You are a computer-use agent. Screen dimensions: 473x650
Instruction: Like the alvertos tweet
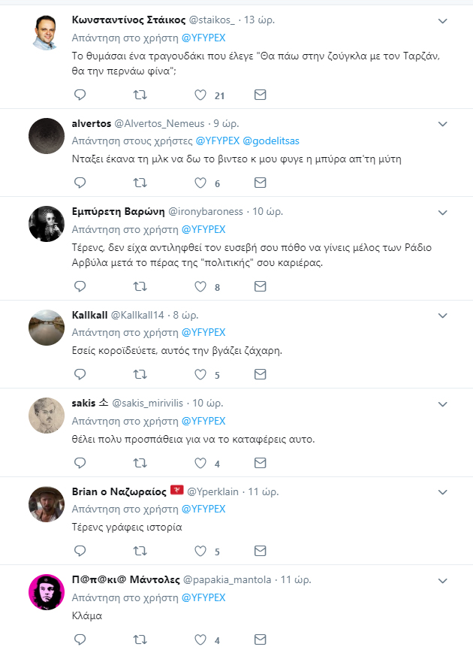pyautogui.click(x=200, y=183)
